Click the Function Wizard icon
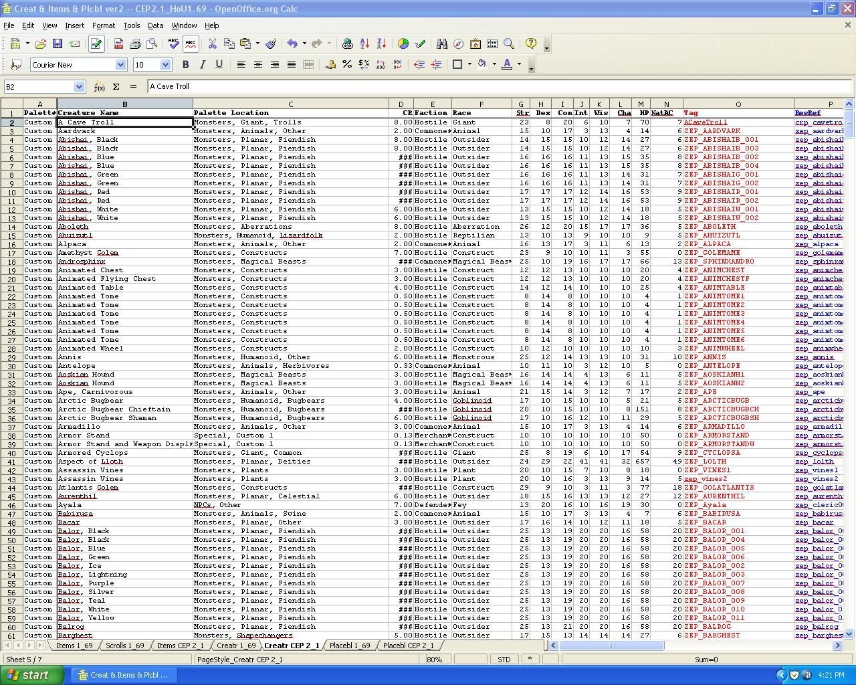 [x=100, y=86]
